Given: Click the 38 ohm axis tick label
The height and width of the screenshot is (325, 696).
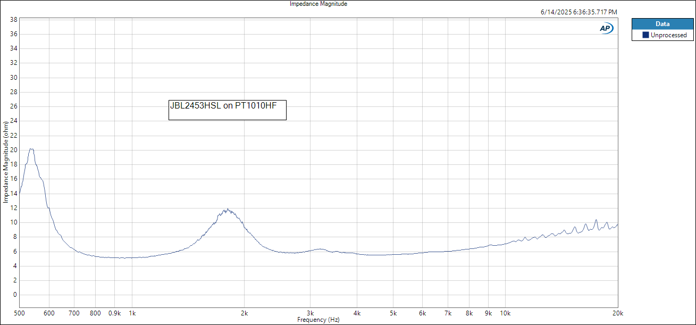Looking at the screenshot, I should coord(14,20).
